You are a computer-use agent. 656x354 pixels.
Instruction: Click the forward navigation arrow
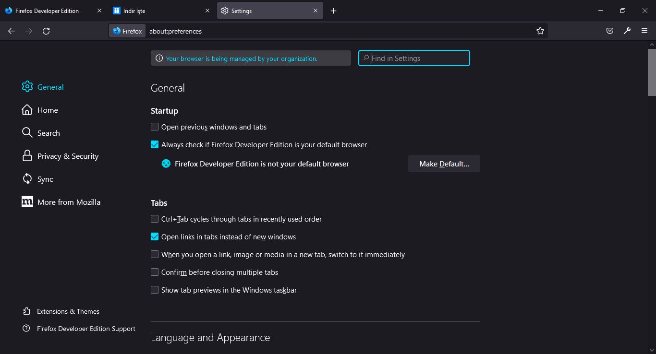pyautogui.click(x=29, y=31)
